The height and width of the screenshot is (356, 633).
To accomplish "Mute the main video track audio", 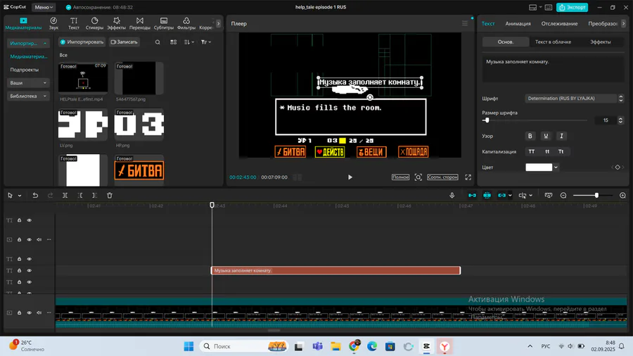I will point(39,312).
